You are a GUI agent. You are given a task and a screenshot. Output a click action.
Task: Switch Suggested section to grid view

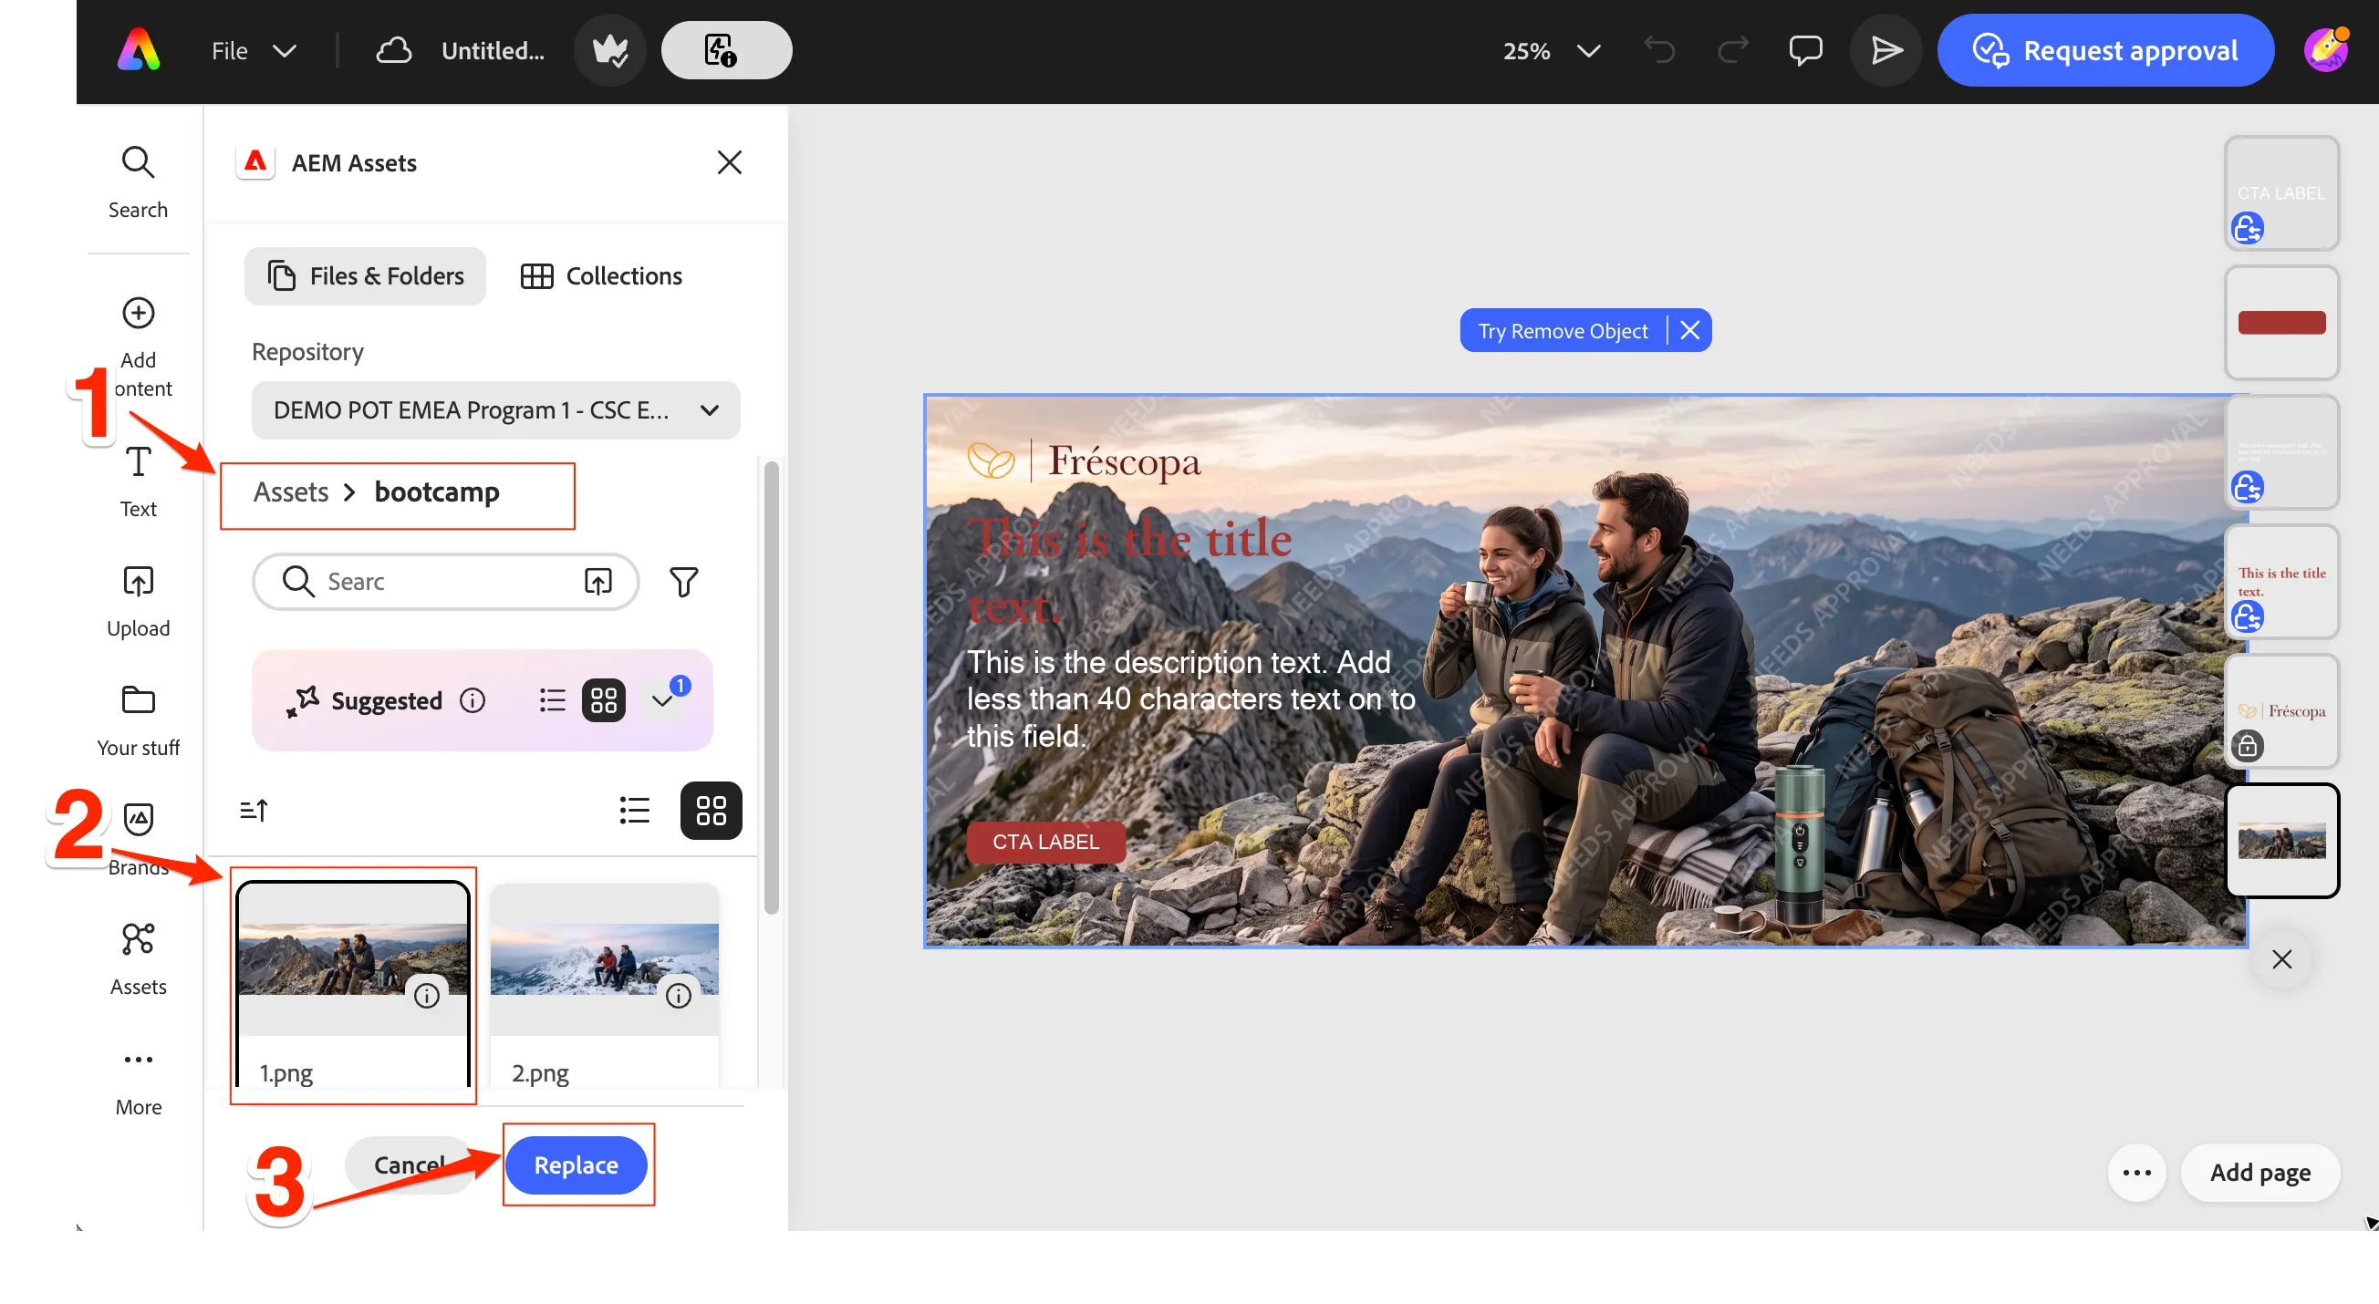pyautogui.click(x=603, y=700)
